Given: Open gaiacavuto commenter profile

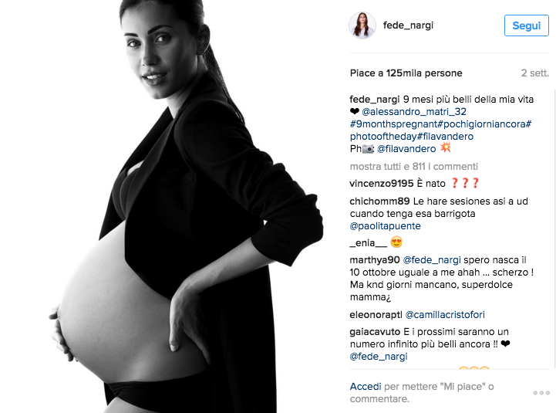Looking at the screenshot, I should coord(375,332).
